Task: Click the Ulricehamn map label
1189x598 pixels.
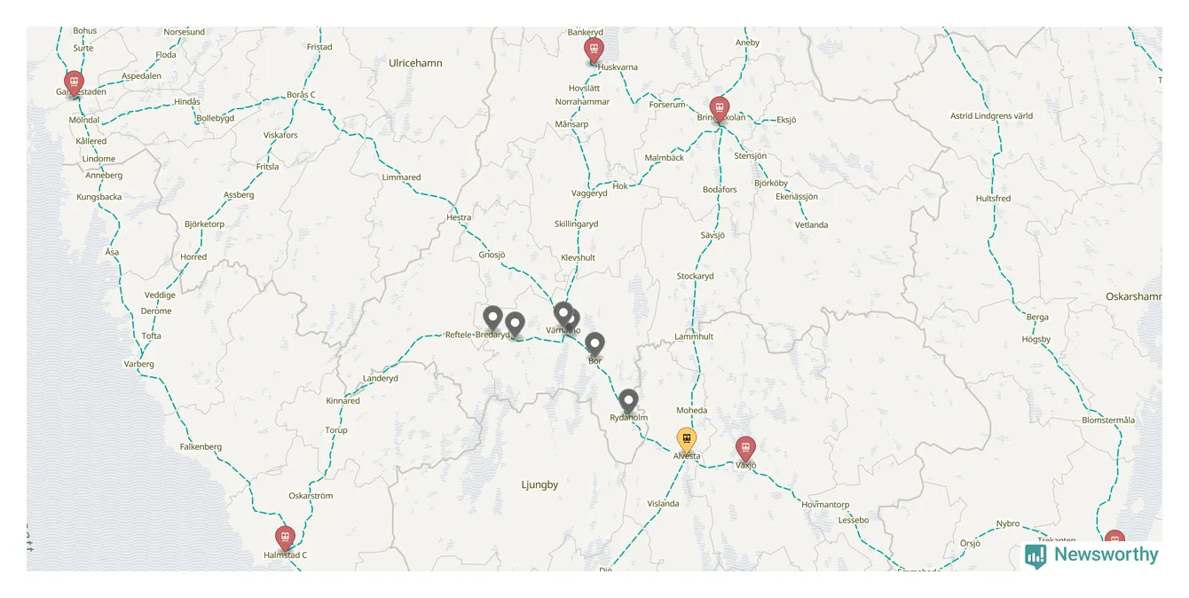Action: (415, 63)
